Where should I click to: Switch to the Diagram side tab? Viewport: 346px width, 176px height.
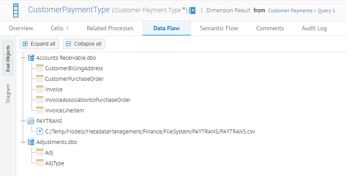(x=8, y=93)
